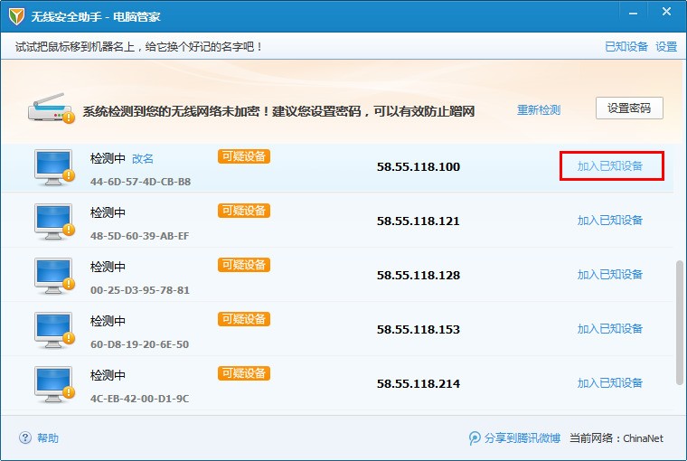The image size is (687, 461).
Task: Click 可疑设备 badge for 00-25-D3-95-78-81
Action: click(243, 265)
